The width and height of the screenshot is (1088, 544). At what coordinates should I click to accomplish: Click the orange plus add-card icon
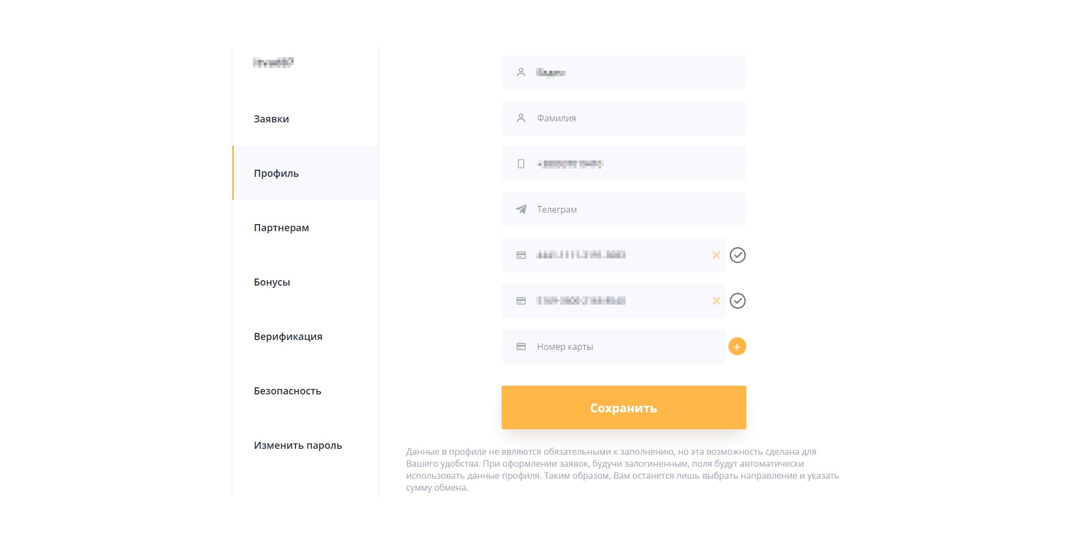737,347
